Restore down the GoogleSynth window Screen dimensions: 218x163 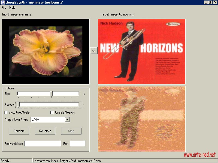click(210, 2)
